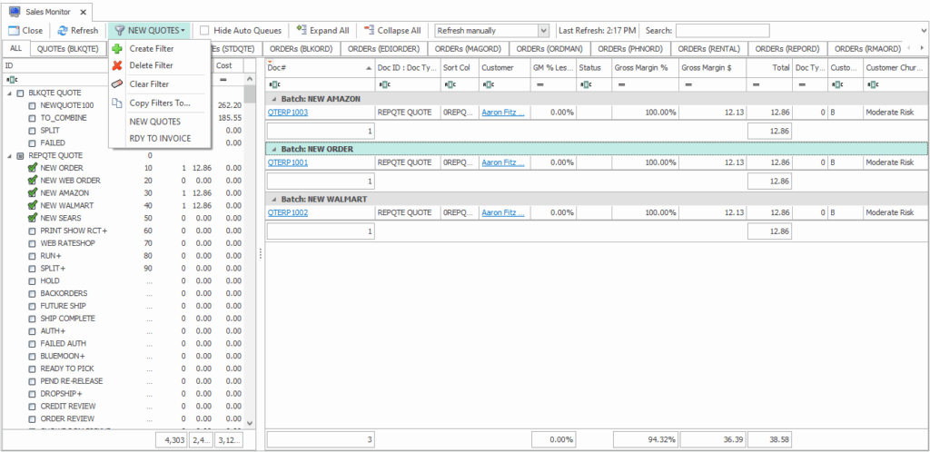Click the Collapse All toolbar icon

[x=369, y=30]
